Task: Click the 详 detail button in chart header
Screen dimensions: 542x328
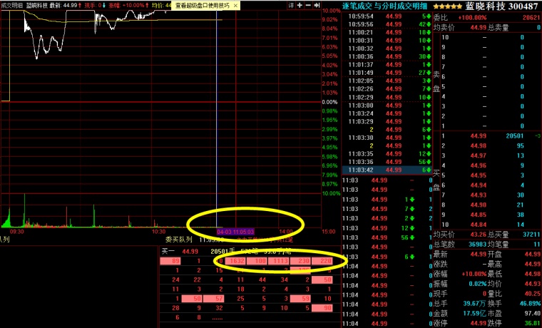Action: pos(290,5)
